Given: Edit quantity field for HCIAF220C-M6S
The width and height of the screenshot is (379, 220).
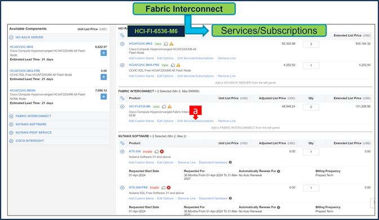Looking at the screenshot, I should click(x=311, y=44).
